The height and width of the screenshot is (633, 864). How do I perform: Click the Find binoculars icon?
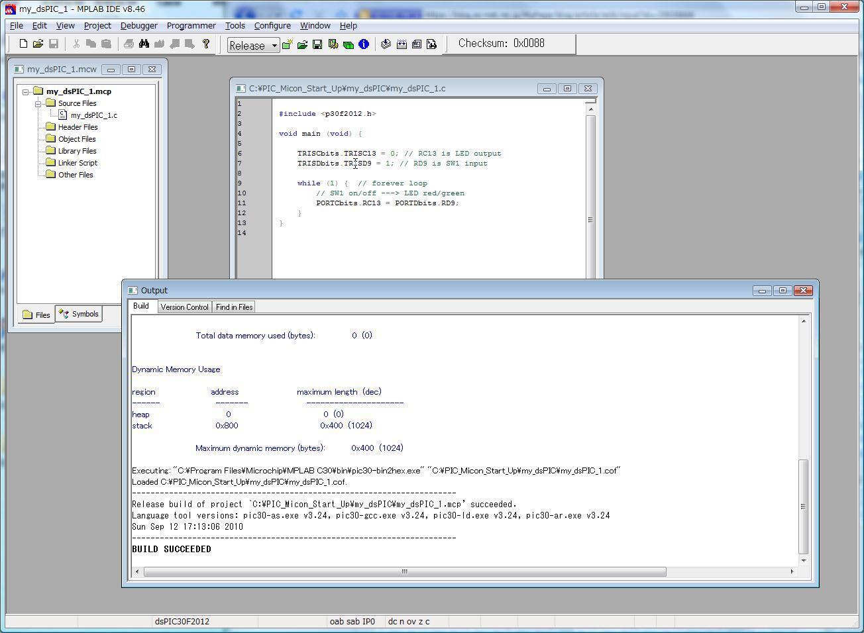click(x=144, y=44)
